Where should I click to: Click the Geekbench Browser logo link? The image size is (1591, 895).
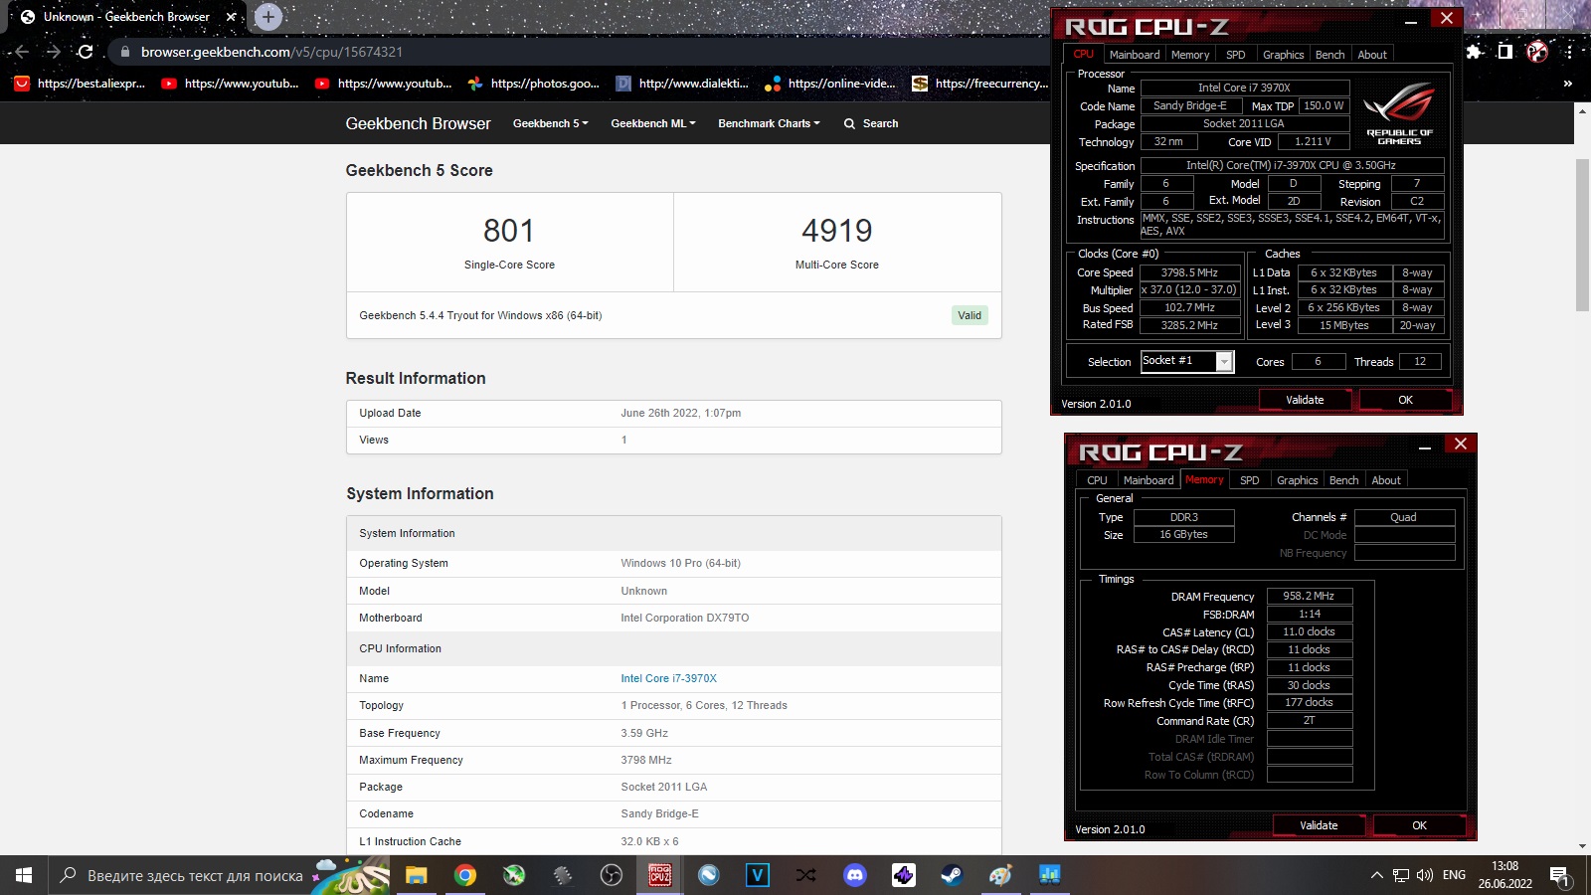pyautogui.click(x=418, y=123)
